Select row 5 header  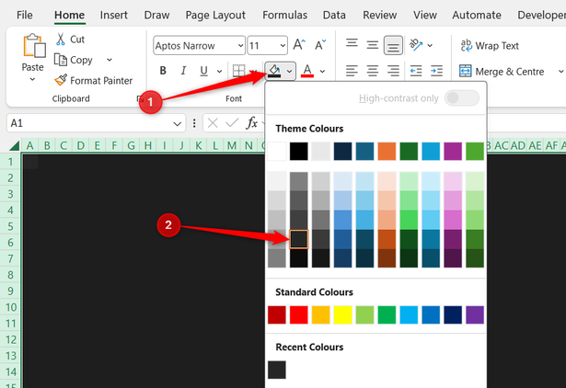tap(10, 226)
